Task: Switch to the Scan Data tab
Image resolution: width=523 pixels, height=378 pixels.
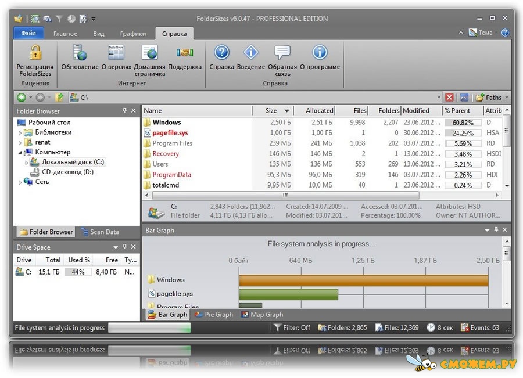Action: 100,232
